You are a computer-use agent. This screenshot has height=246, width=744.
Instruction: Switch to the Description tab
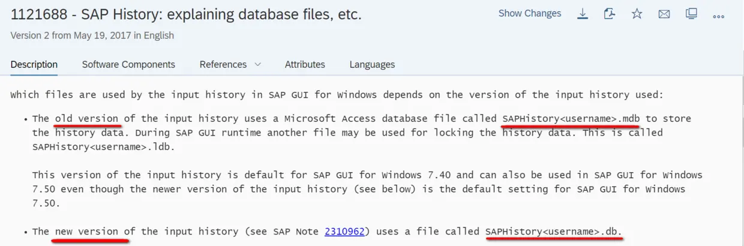point(34,64)
